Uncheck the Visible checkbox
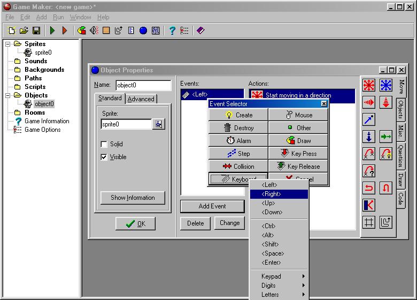 pyautogui.click(x=104, y=157)
